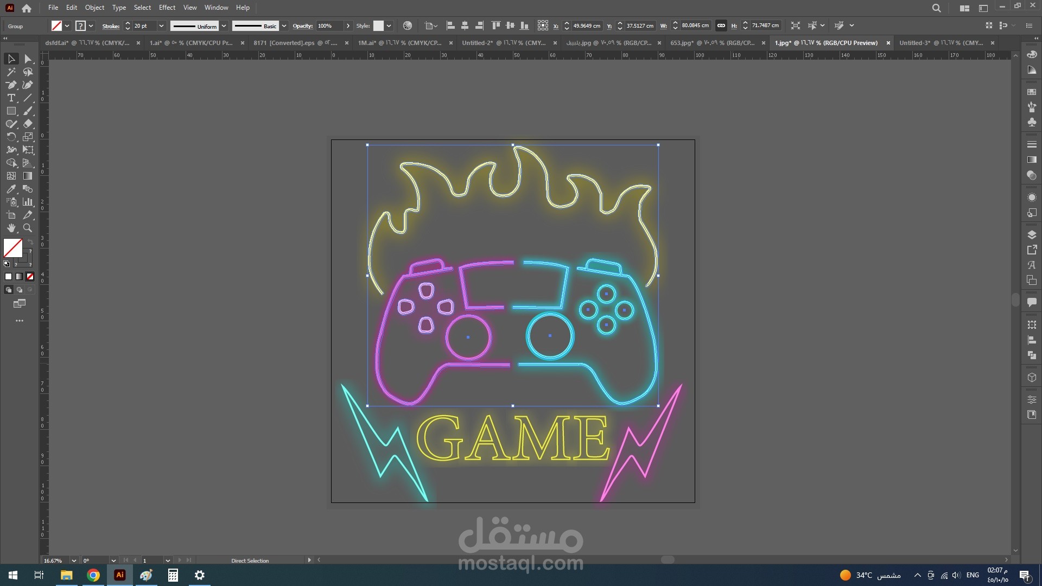This screenshot has width=1042, height=586.
Task: Select the Type tool
Action: click(11, 98)
